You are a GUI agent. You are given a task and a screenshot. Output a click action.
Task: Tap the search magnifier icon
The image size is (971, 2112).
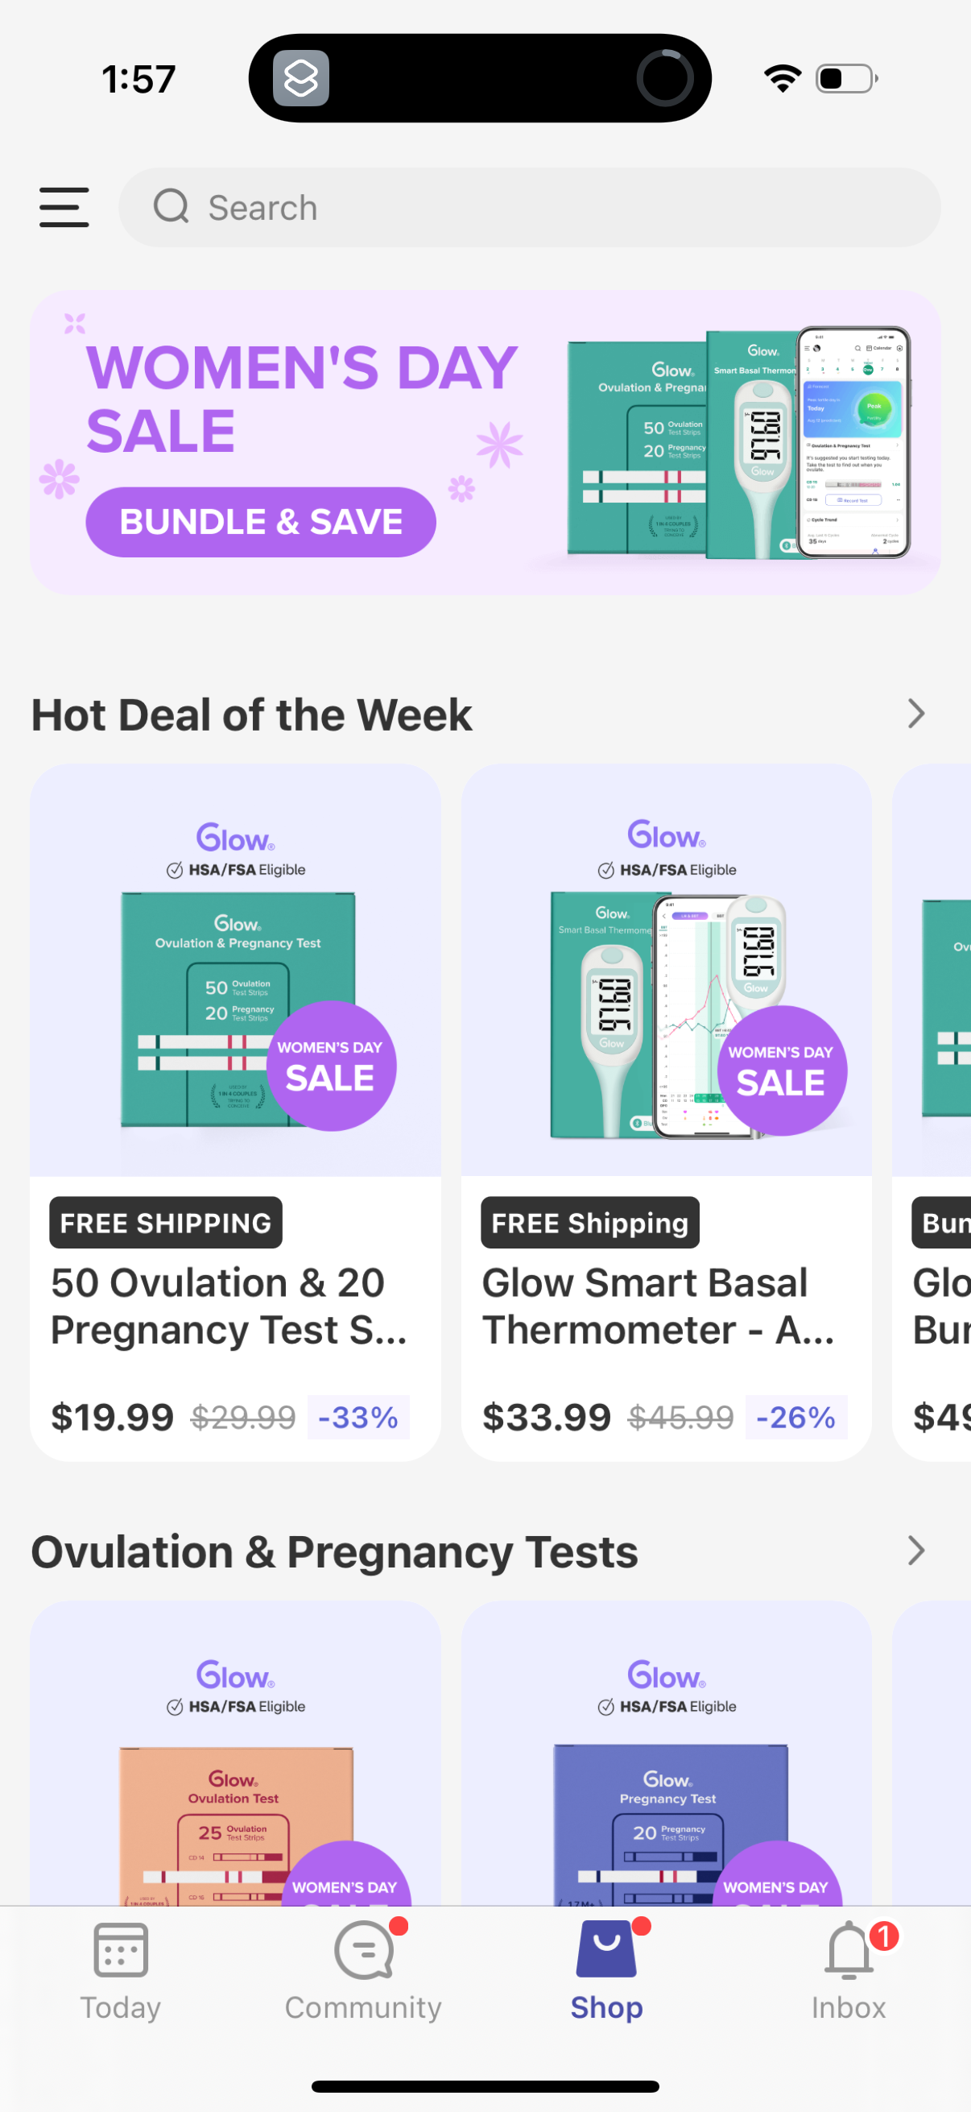click(171, 206)
